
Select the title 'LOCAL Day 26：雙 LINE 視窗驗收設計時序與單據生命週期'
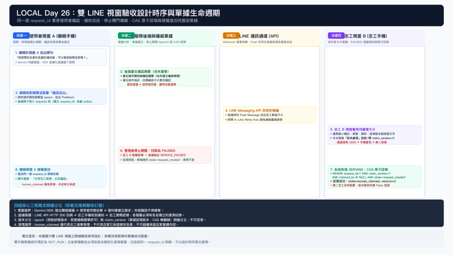coord(118,13)
